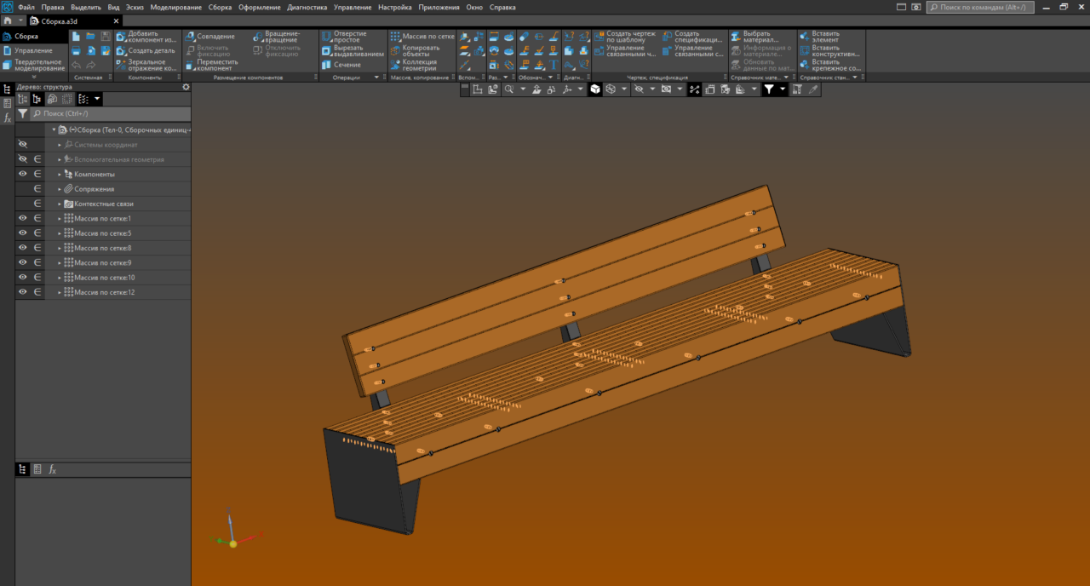Screen dimensions: 1090x586
Task: Expand Массив по сетке:1 tree node
Action: click(x=60, y=218)
